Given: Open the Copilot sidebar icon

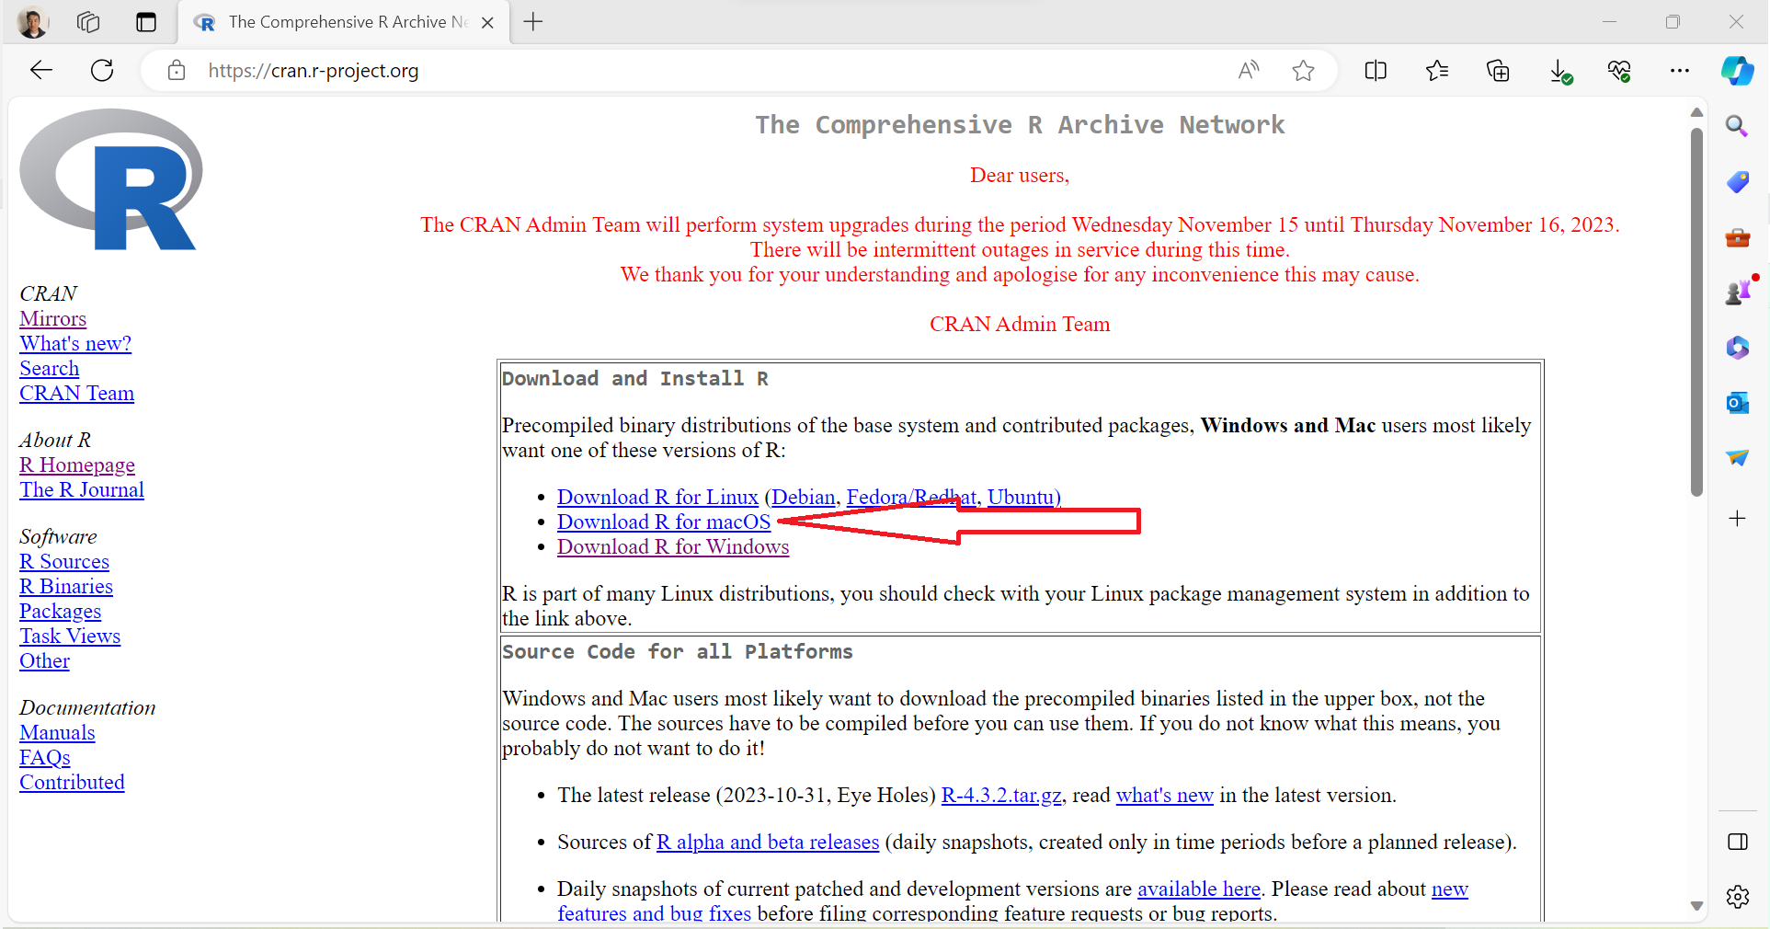Looking at the screenshot, I should tap(1737, 71).
